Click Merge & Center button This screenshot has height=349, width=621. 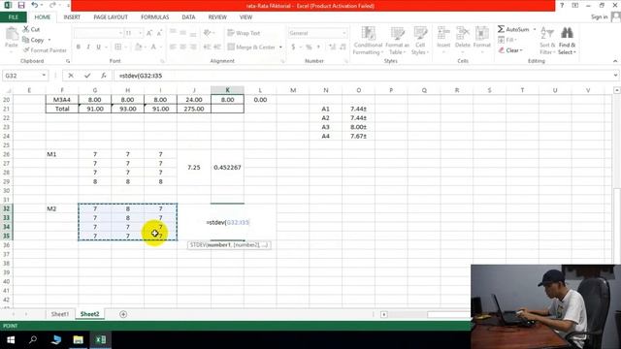pos(251,48)
